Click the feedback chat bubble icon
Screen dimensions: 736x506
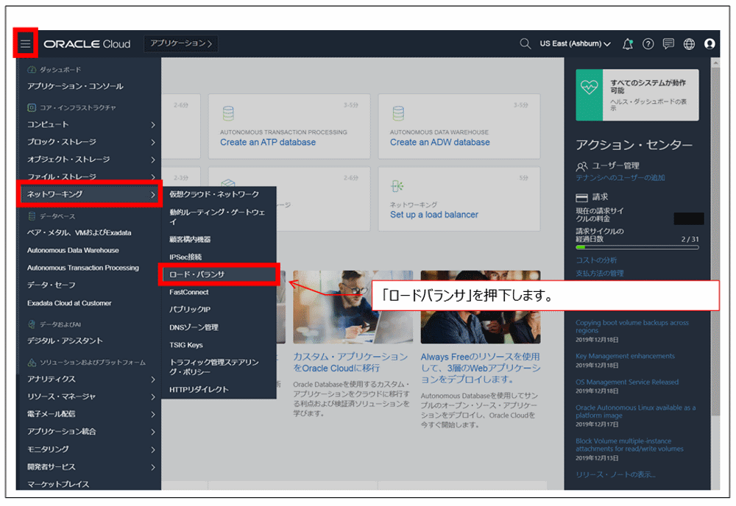[668, 43]
